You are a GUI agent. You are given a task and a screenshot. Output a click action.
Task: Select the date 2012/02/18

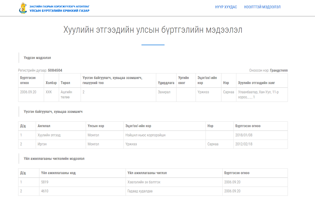tap(244, 144)
